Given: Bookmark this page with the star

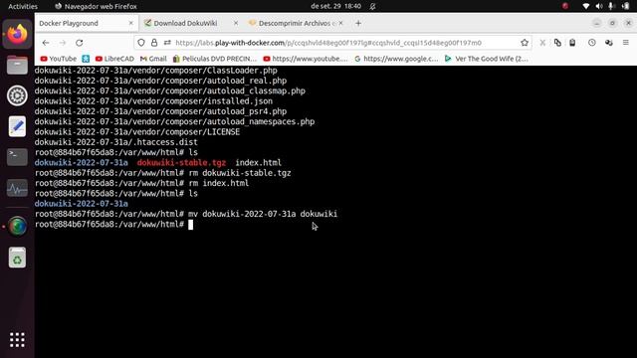Looking at the screenshot, I should 525,43.
